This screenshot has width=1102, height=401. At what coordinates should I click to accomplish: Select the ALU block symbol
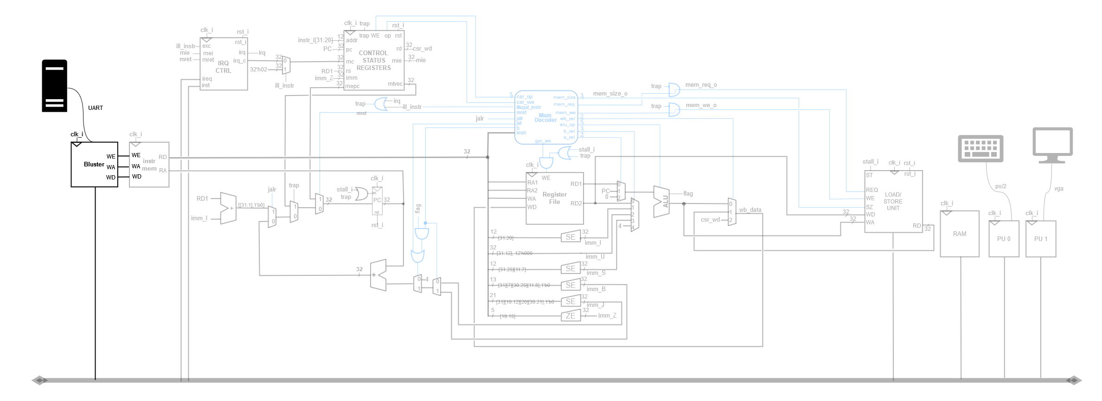pos(661,202)
